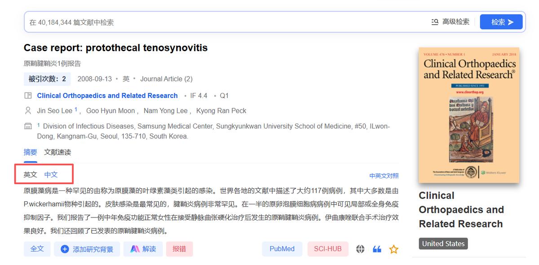Click the building icon beside the affiliation
The image size is (539, 265).
pos(28,126)
